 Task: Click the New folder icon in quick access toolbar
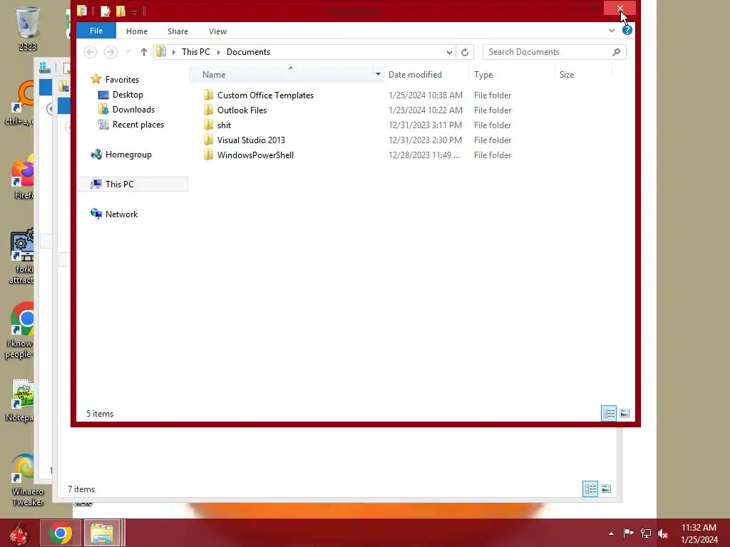(x=121, y=11)
